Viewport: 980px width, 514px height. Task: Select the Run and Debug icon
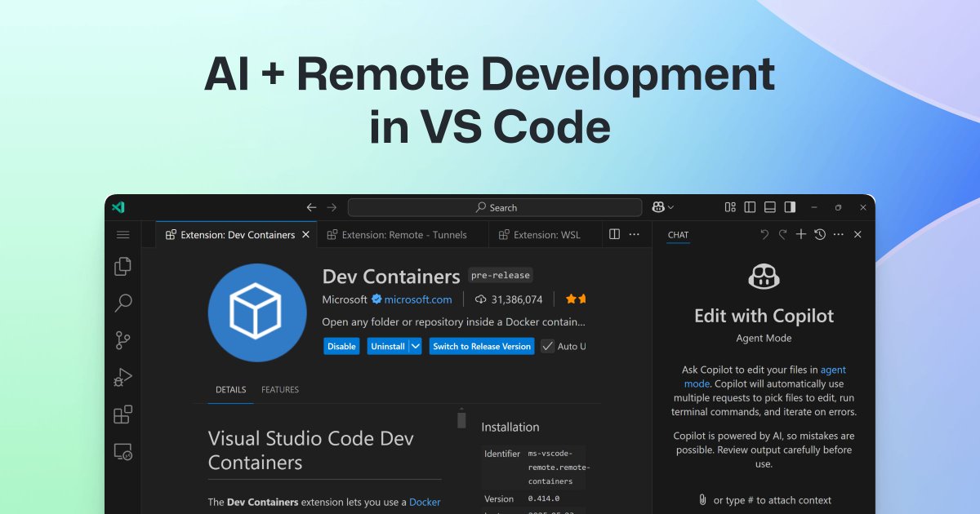pos(122,377)
